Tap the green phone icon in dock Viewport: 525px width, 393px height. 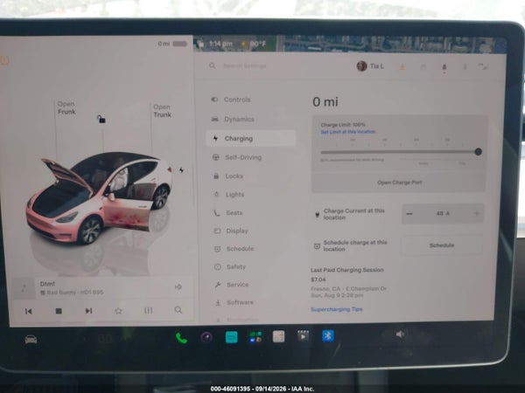(x=181, y=338)
